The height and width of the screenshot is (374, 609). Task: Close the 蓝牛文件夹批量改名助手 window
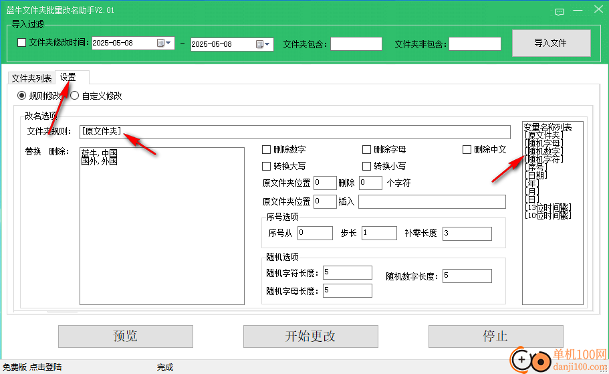point(598,9)
